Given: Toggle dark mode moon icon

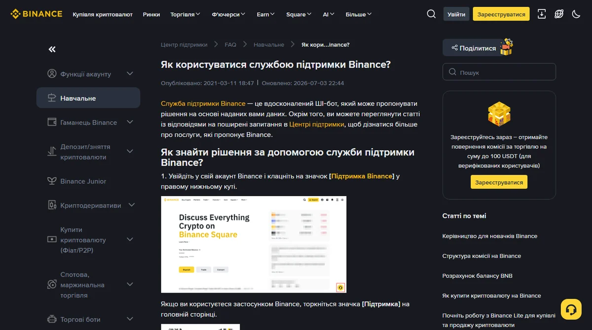Looking at the screenshot, I should [x=576, y=14].
